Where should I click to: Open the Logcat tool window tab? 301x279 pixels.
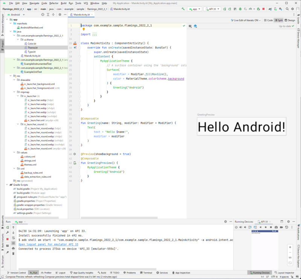tap(60, 273)
